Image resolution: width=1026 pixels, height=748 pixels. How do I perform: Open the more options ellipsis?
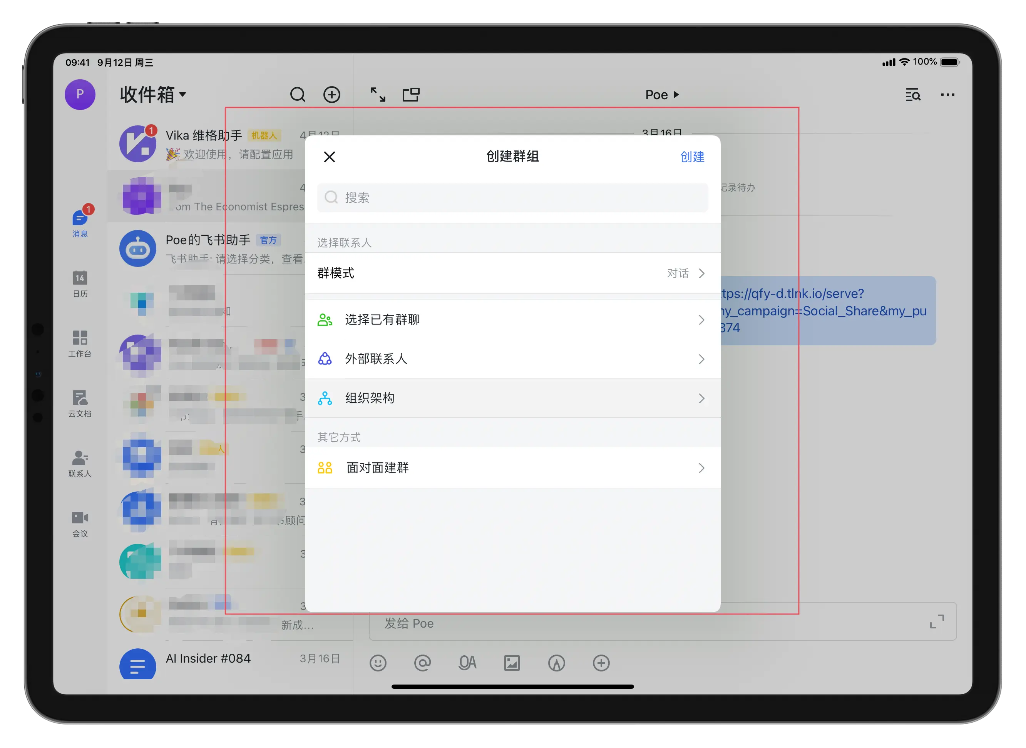point(947,95)
